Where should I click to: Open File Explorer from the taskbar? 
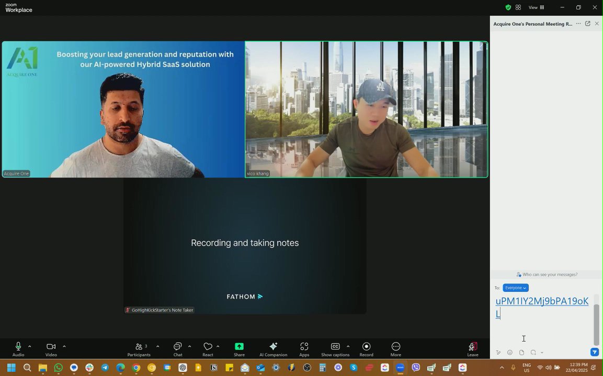[x=42, y=368]
